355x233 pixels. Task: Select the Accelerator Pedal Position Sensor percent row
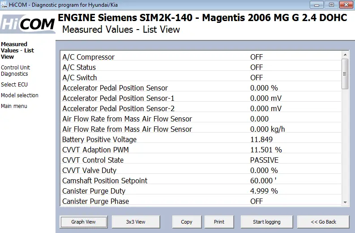click(x=201, y=88)
